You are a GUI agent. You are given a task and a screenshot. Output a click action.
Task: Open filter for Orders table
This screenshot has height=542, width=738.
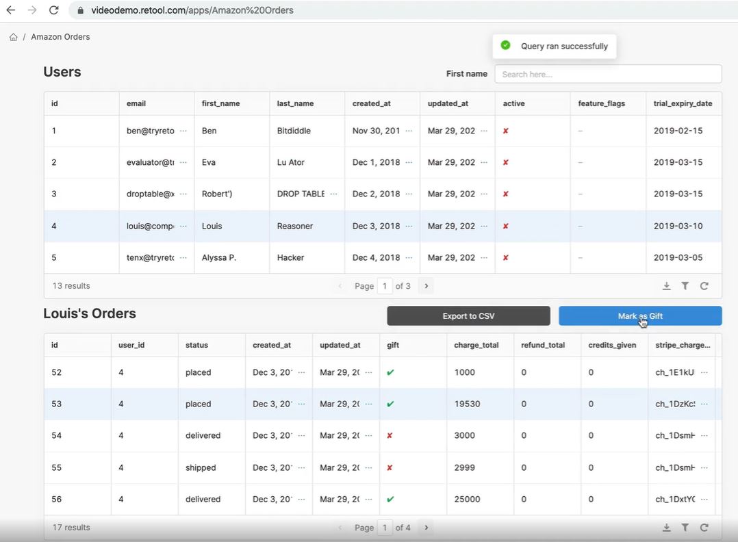click(x=685, y=528)
